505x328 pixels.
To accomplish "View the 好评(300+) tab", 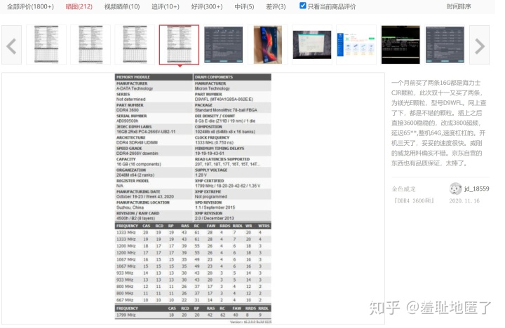I will coord(207,6).
